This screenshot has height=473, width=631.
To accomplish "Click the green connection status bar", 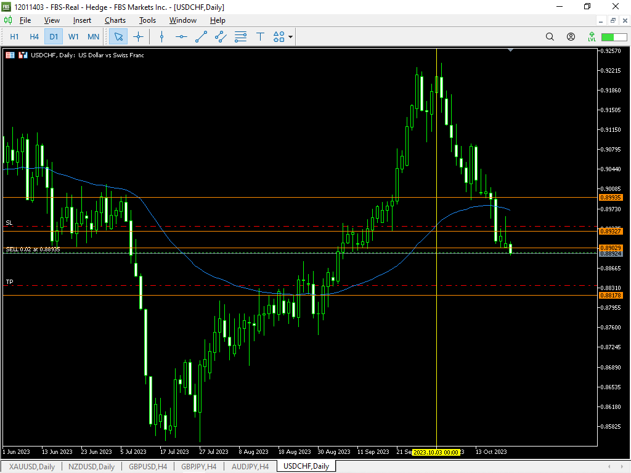I will coord(614,37).
